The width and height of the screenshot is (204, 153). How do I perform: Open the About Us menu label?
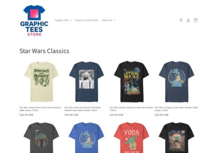pyautogui.click(x=107, y=20)
